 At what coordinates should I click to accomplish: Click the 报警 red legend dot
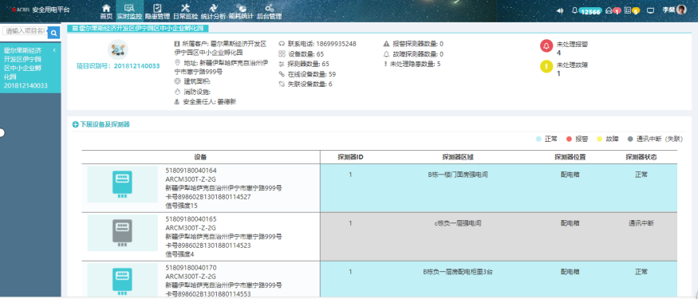pyautogui.click(x=569, y=140)
